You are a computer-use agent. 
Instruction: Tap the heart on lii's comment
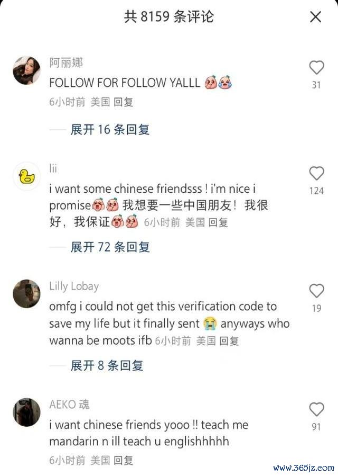point(316,173)
